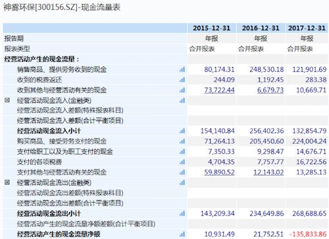The image size is (329, 239).
Task: Select the 支付其他与经营活动有关的现金 row label
Action: tap(62, 173)
